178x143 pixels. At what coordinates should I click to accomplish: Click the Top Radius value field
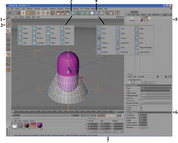pyautogui.click(x=143, y=115)
